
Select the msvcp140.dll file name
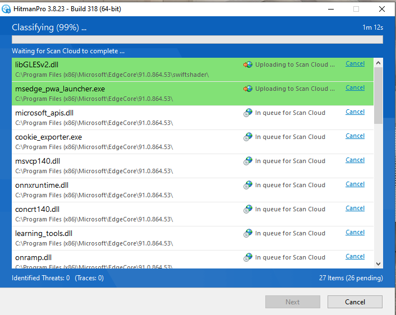point(38,161)
